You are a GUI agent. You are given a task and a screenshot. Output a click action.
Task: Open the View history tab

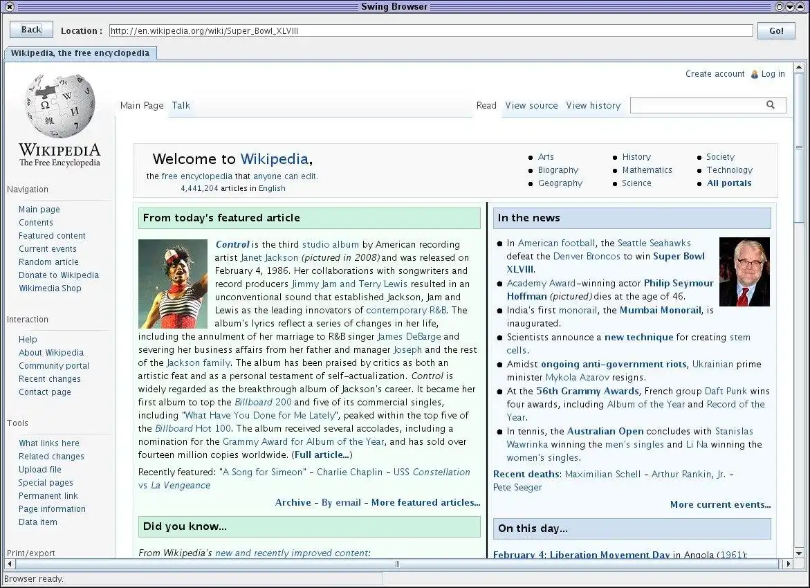[593, 105]
